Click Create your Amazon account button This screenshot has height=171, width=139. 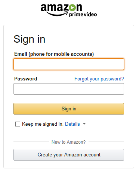(69, 155)
